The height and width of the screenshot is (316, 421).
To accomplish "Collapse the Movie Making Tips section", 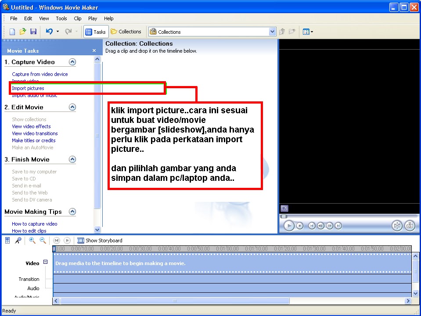I will point(72,212).
